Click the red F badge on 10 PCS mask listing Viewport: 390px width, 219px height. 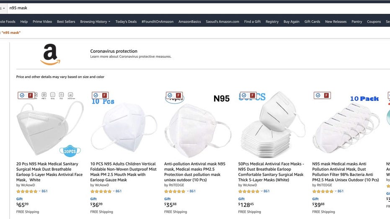[x=104, y=95]
